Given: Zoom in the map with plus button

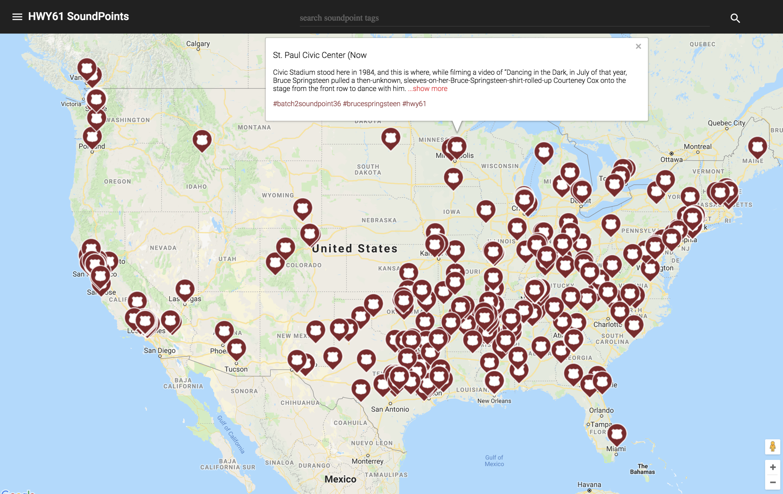Looking at the screenshot, I should pos(773,467).
